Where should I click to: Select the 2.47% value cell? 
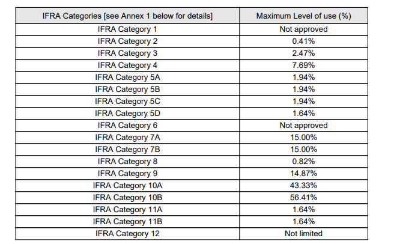tap(303, 53)
